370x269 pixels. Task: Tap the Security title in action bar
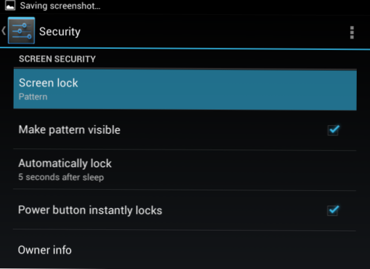coord(60,32)
